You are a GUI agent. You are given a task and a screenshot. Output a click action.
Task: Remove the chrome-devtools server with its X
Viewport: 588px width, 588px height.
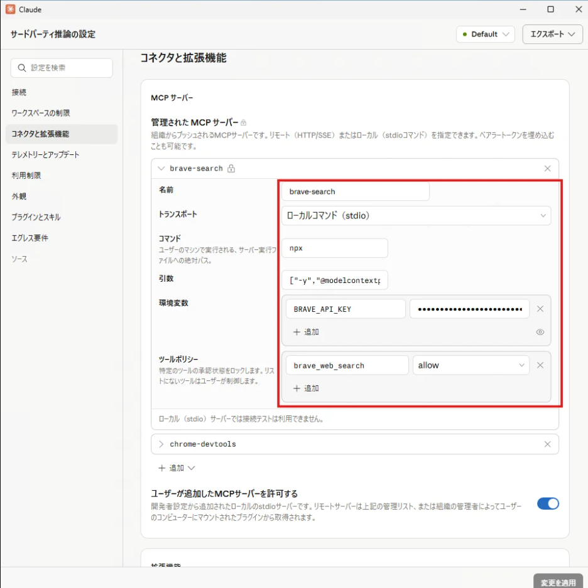click(x=547, y=444)
